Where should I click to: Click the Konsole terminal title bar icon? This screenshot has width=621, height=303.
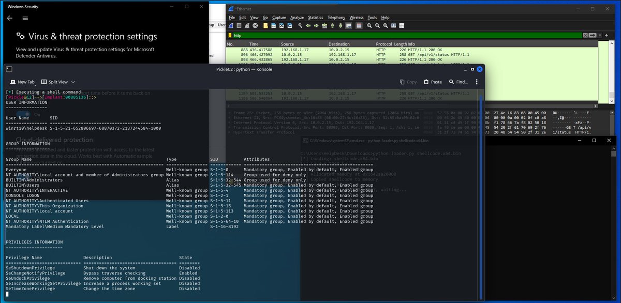point(9,69)
